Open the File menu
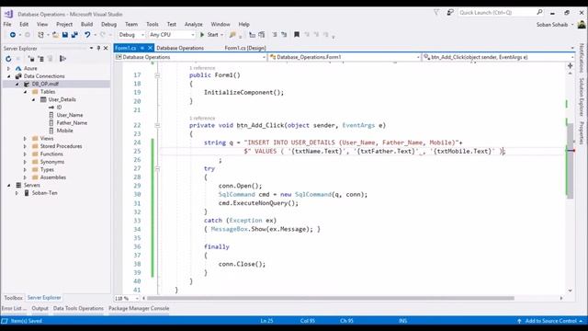This screenshot has height=331, width=588. tap(7, 24)
